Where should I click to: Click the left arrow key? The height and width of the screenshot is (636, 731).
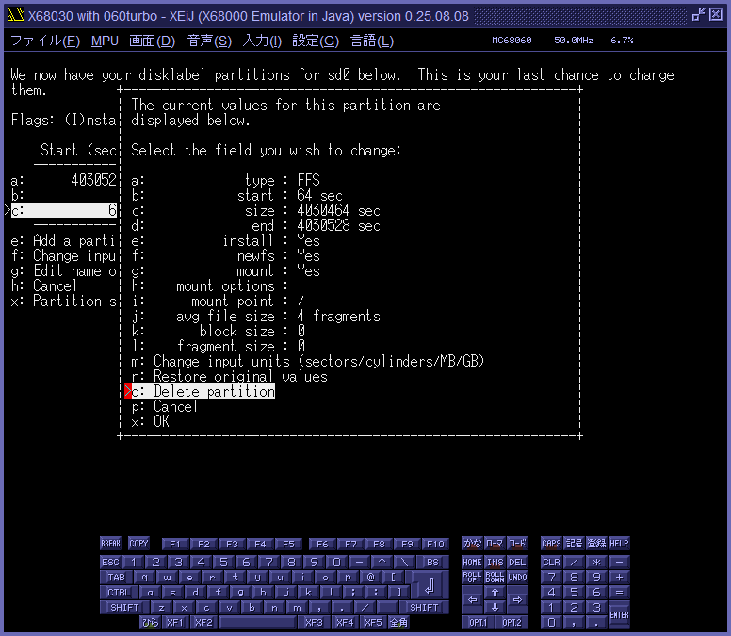pyautogui.click(x=472, y=599)
